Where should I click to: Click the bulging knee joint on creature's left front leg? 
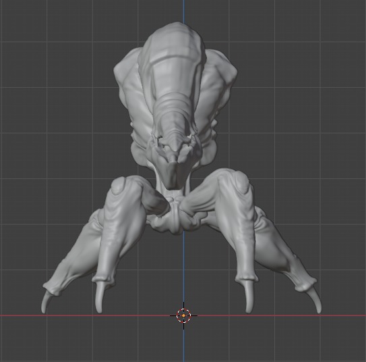119,186
